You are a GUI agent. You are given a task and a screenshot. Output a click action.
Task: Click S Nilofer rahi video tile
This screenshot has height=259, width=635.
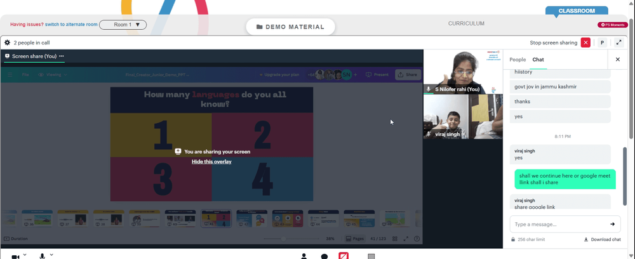[x=463, y=72]
